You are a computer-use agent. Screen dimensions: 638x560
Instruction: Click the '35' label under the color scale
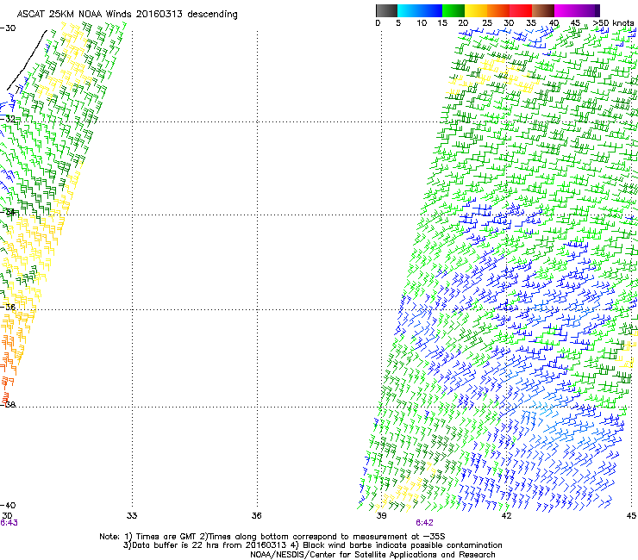[531, 23]
